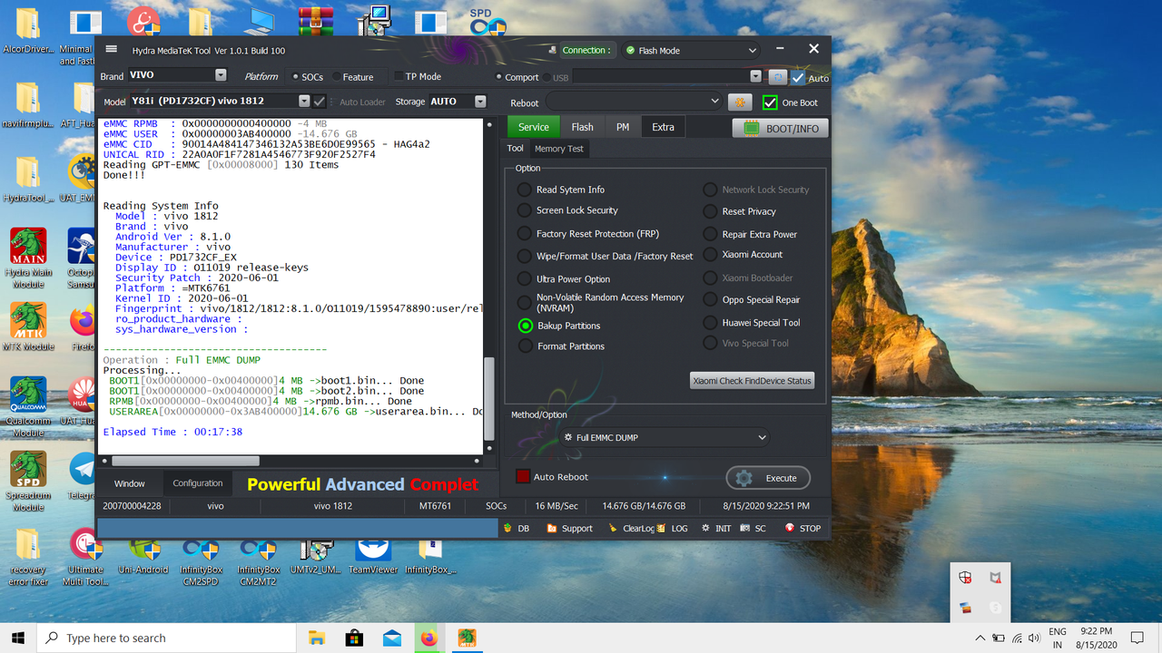Open the Flash tab
Image resolution: width=1162 pixels, height=653 pixels.
[x=582, y=126]
